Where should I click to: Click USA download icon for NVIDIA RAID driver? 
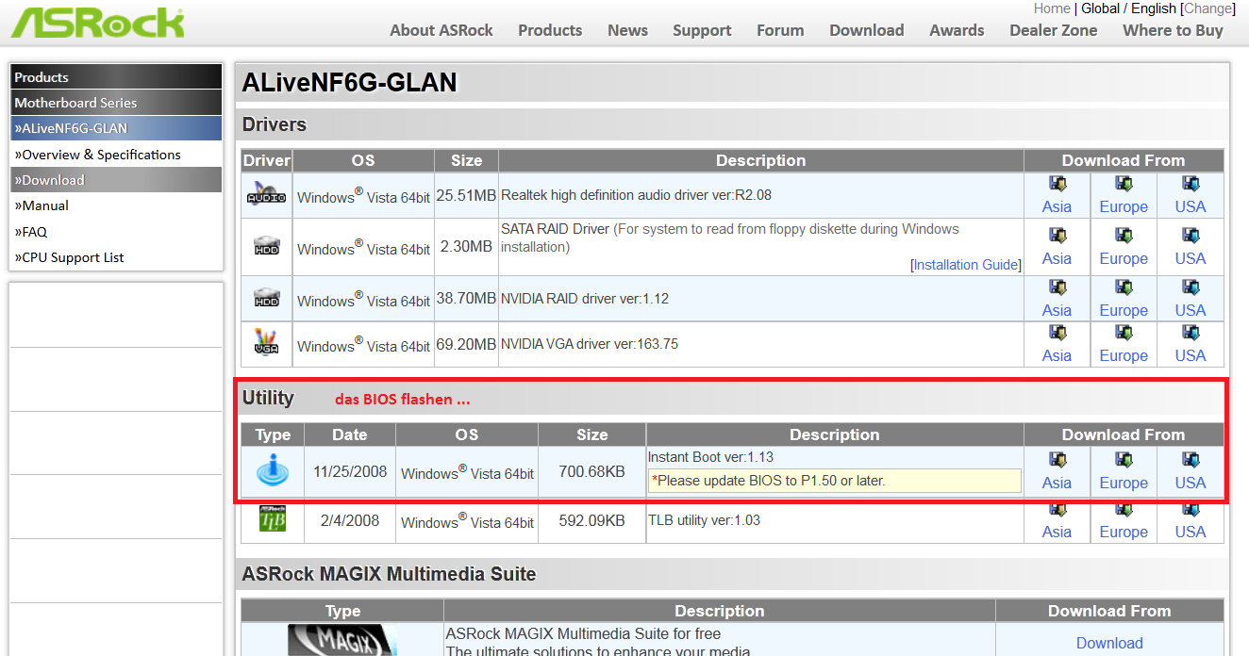(x=1191, y=287)
